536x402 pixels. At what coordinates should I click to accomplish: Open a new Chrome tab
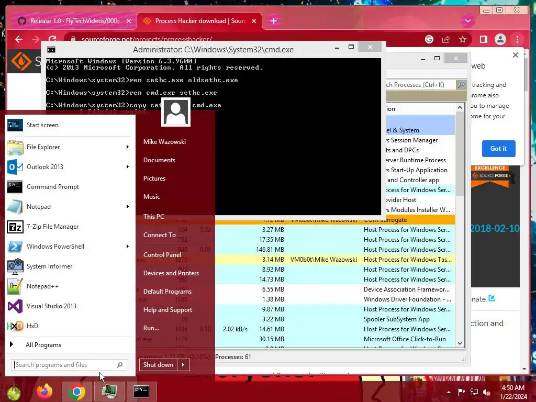(274, 21)
